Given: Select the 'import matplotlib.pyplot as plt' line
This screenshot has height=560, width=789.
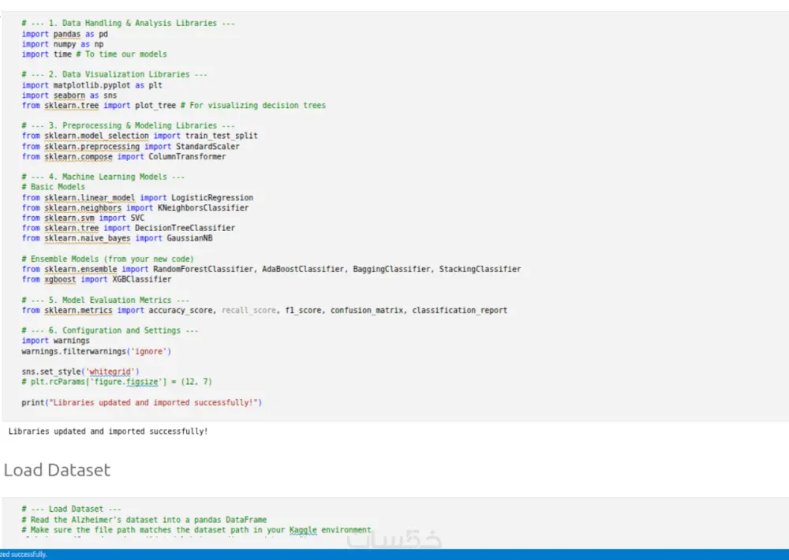Looking at the screenshot, I should pos(92,85).
